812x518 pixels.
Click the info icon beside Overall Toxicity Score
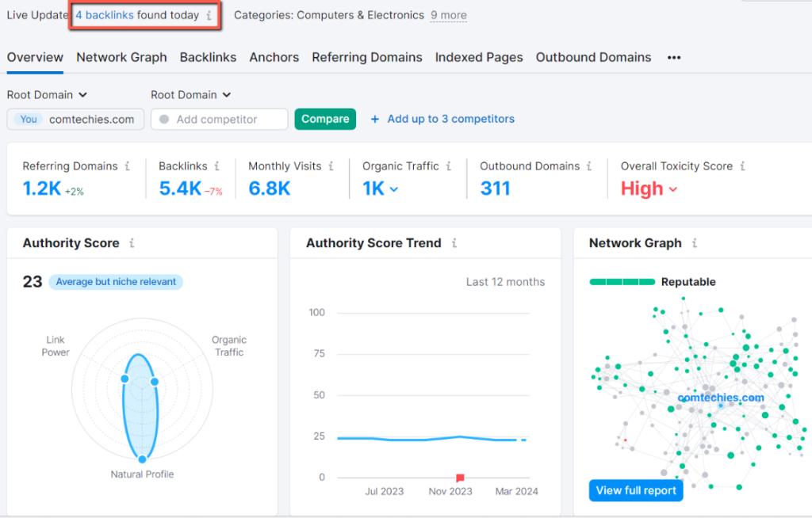click(742, 166)
